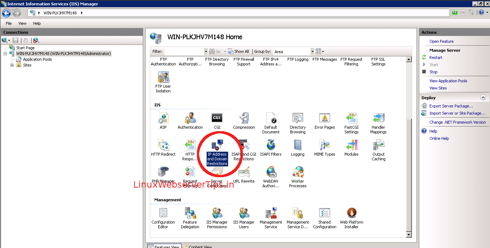
Task: Open the Modules feature
Action: pyautogui.click(x=352, y=148)
